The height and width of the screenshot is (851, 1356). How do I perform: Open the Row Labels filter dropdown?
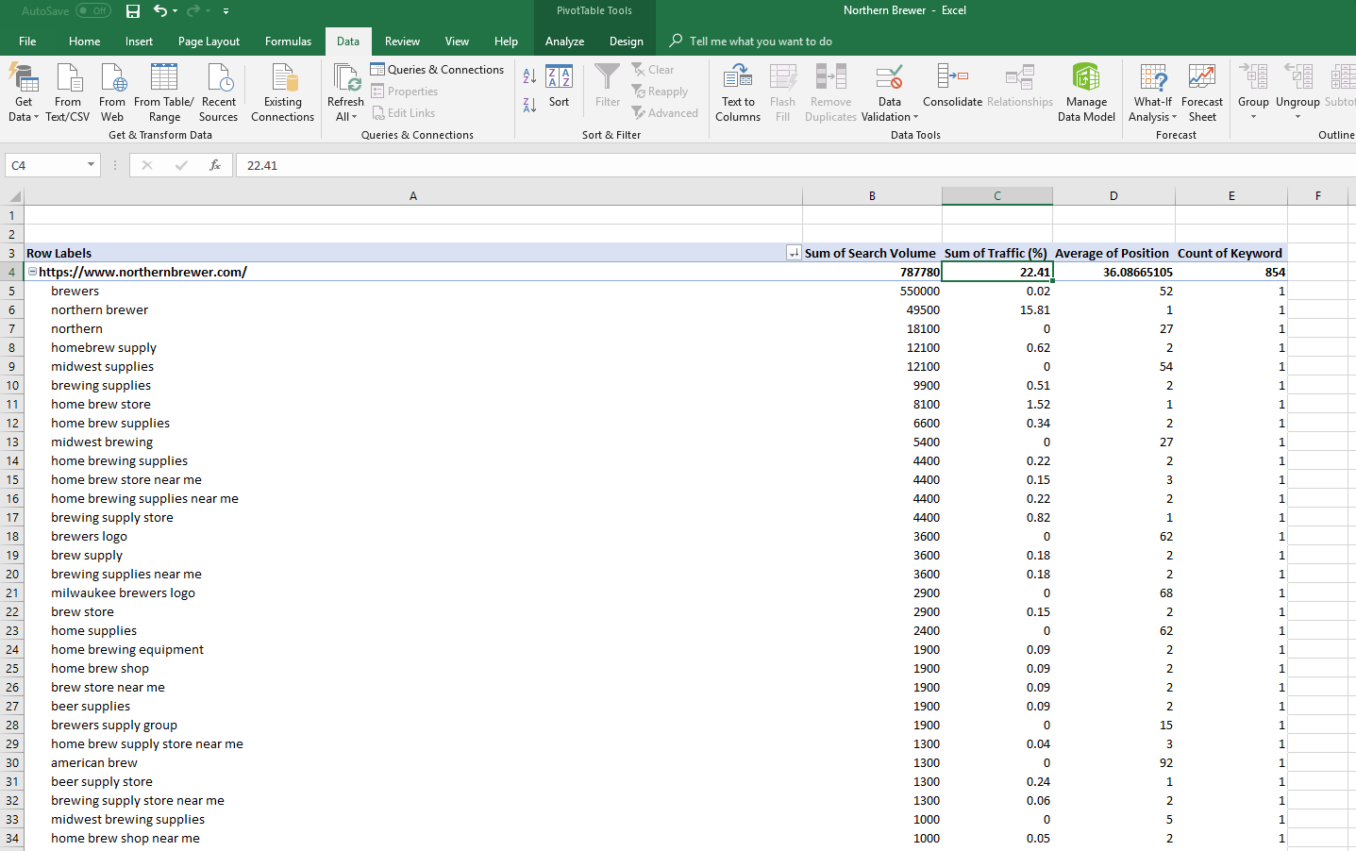794,253
